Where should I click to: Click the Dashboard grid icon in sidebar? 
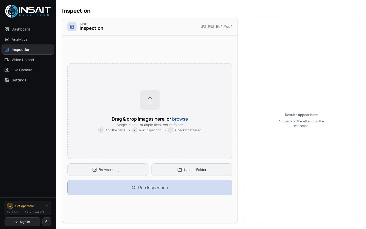7,29
